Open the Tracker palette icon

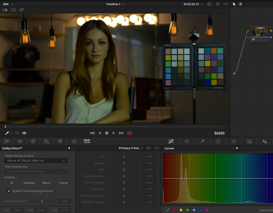point(234,141)
